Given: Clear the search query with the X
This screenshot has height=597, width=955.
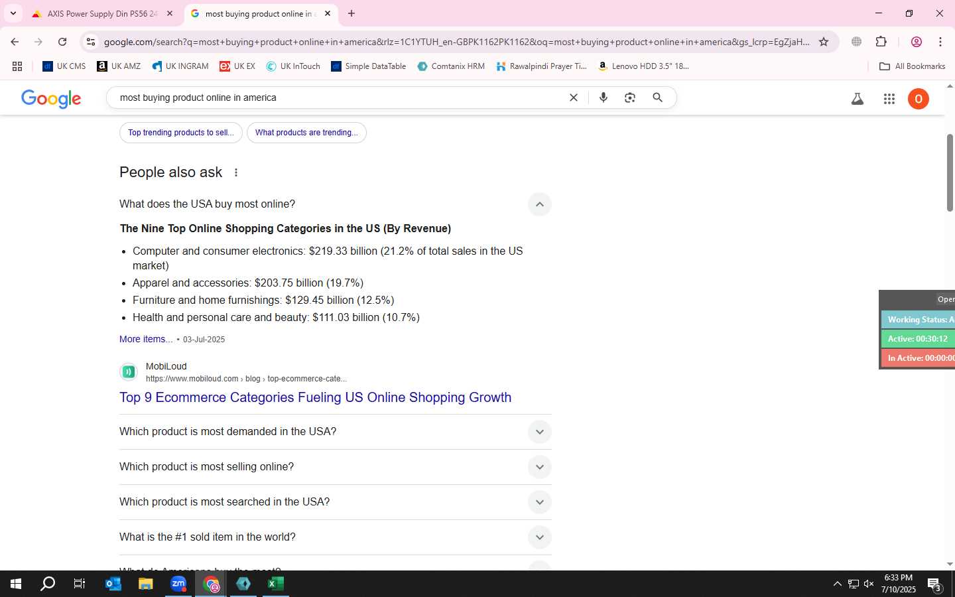Looking at the screenshot, I should coord(574,98).
